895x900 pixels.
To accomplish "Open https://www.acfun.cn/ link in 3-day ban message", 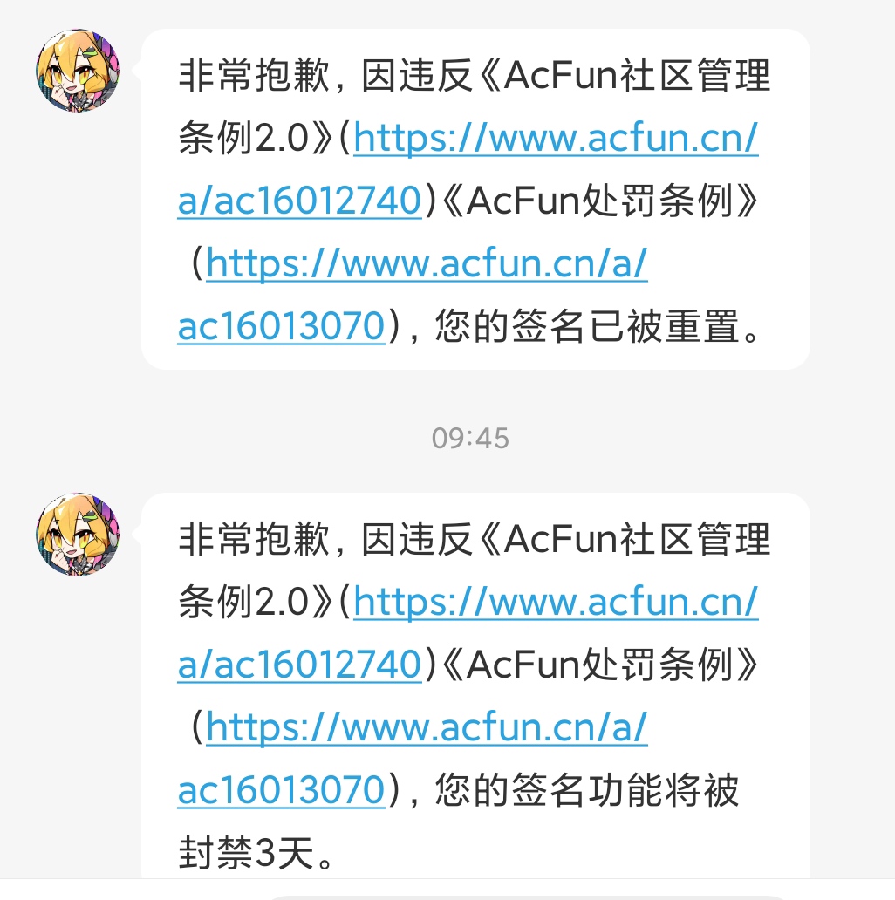I will pos(556,602).
